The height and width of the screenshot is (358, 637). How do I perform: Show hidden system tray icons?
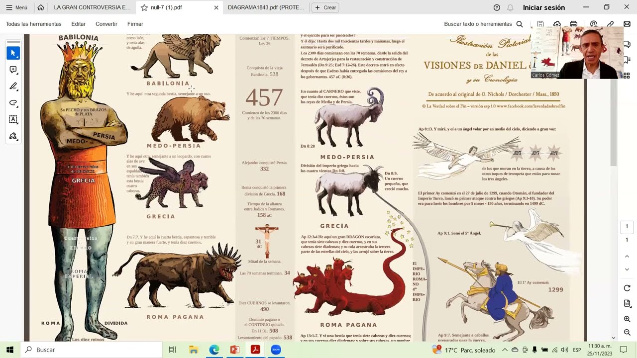(506, 350)
